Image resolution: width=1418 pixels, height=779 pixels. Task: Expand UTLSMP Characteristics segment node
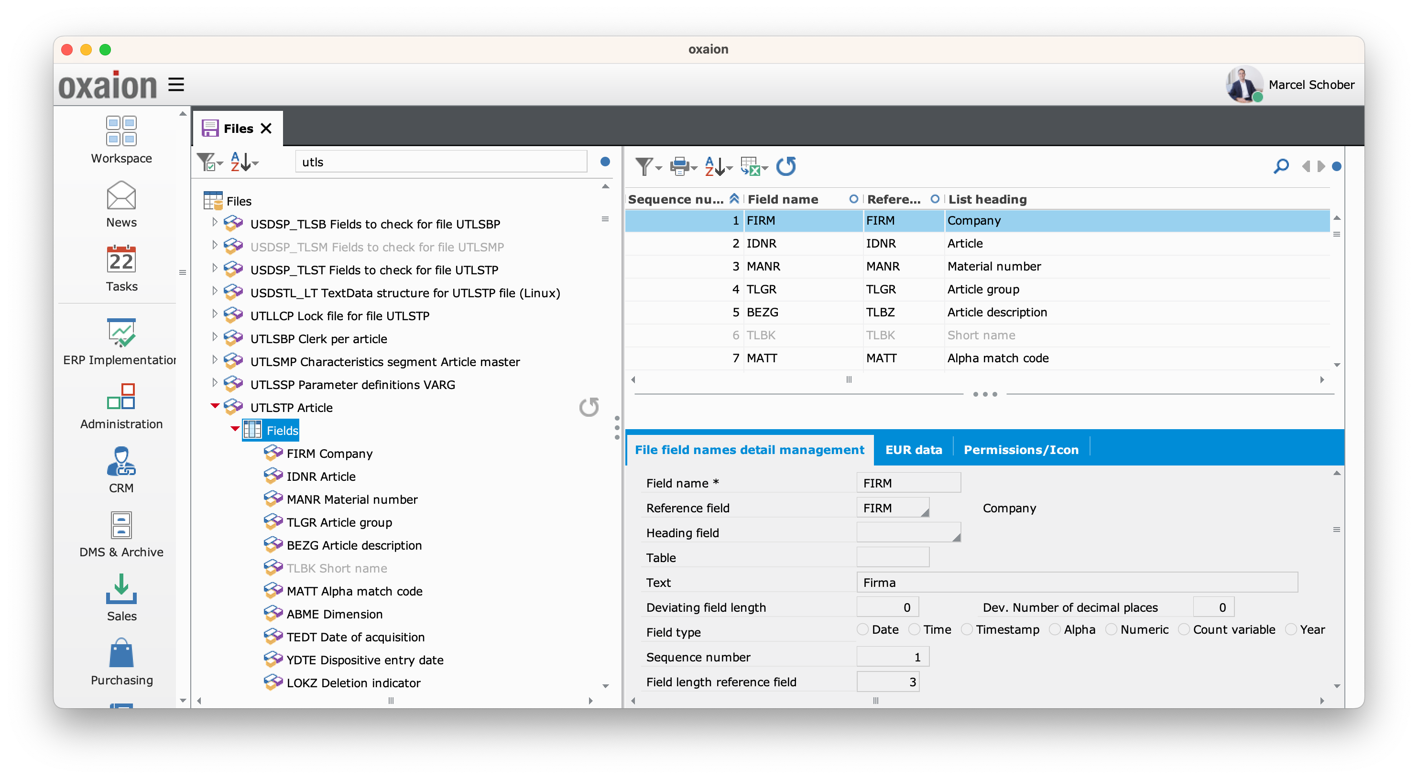pyautogui.click(x=215, y=360)
